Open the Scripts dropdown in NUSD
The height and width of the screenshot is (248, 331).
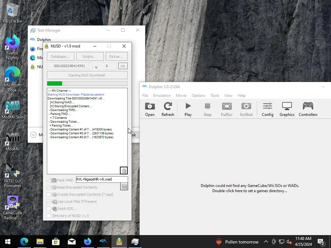pyautogui.click(x=90, y=57)
